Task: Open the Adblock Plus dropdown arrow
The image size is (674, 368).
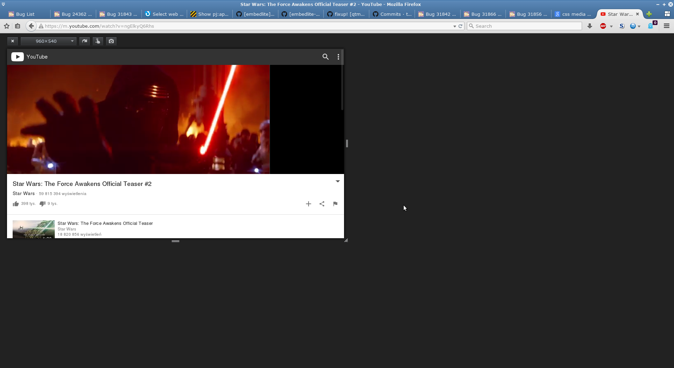Action: [x=611, y=26]
